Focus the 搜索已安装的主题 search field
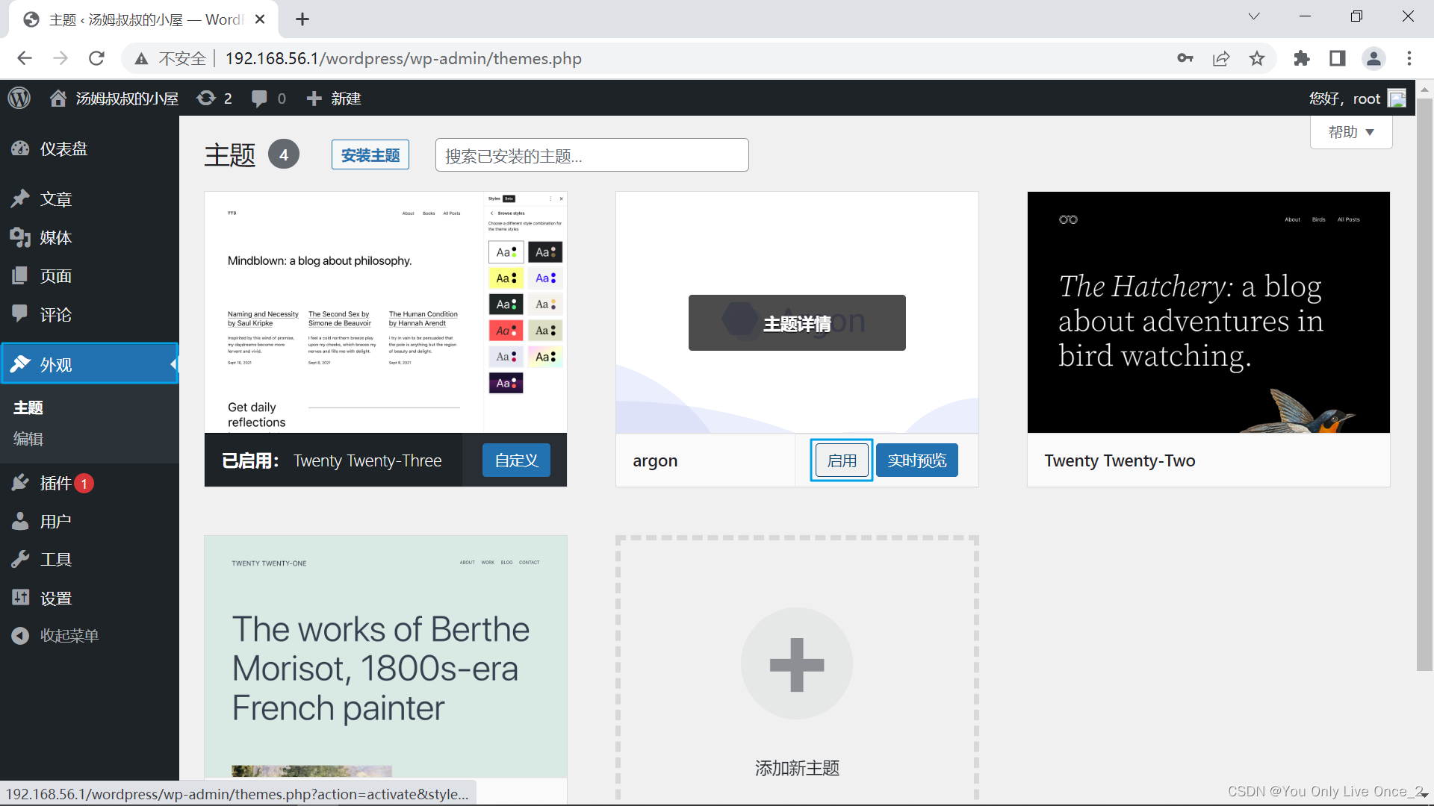This screenshot has width=1434, height=806. click(592, 155)
